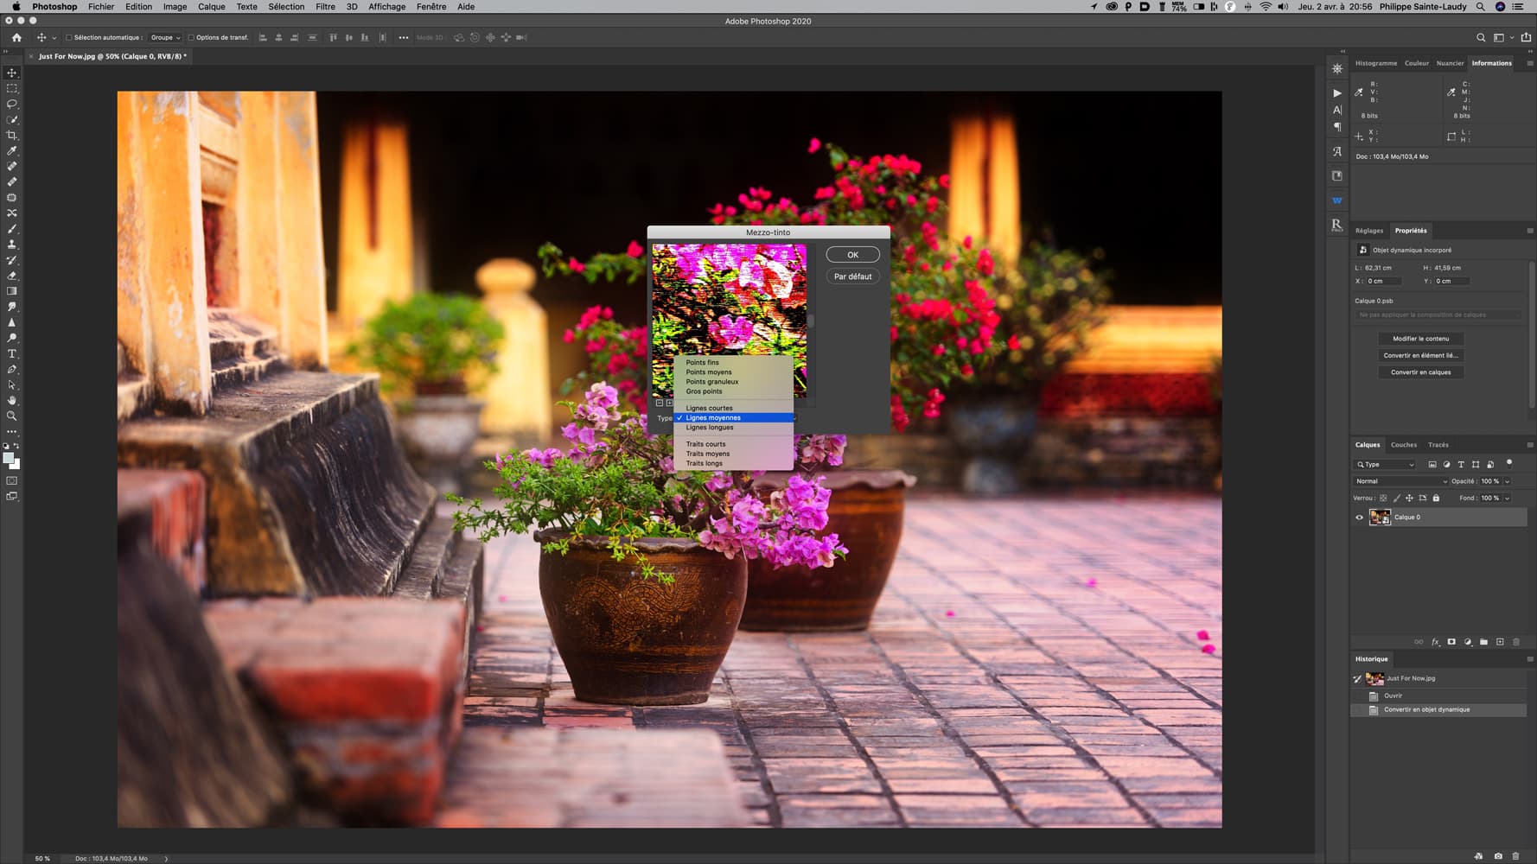Select the Lasso tool
Viewport: 1537px width, 864px height.
click(x=12, y=104)
